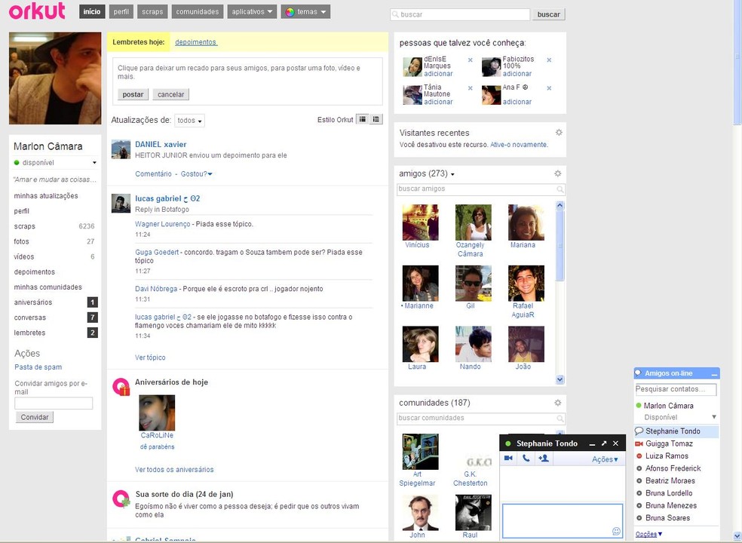Start a voice call in the chat window

[x=526, y=457]
